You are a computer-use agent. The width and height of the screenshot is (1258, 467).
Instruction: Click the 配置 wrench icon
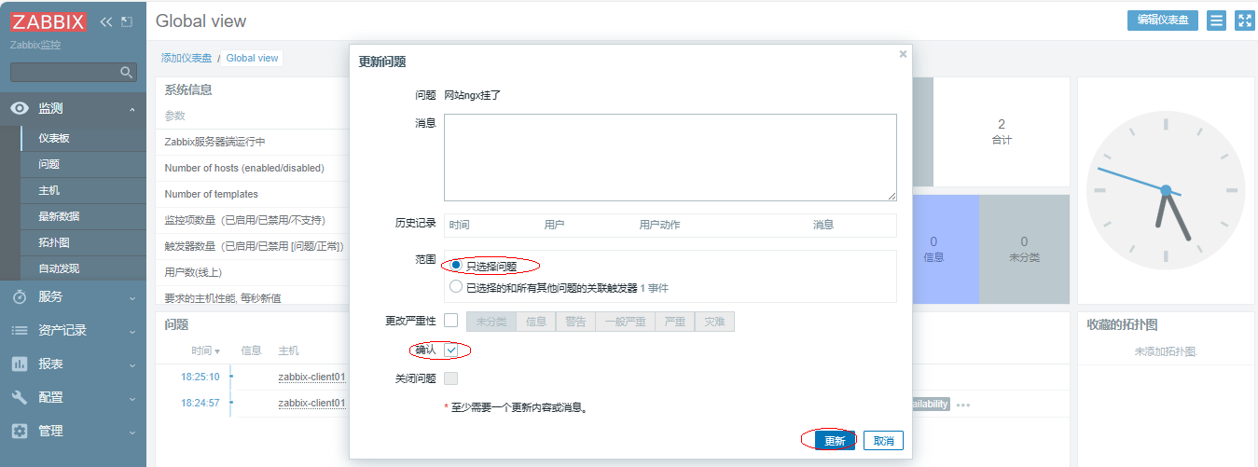19,397
